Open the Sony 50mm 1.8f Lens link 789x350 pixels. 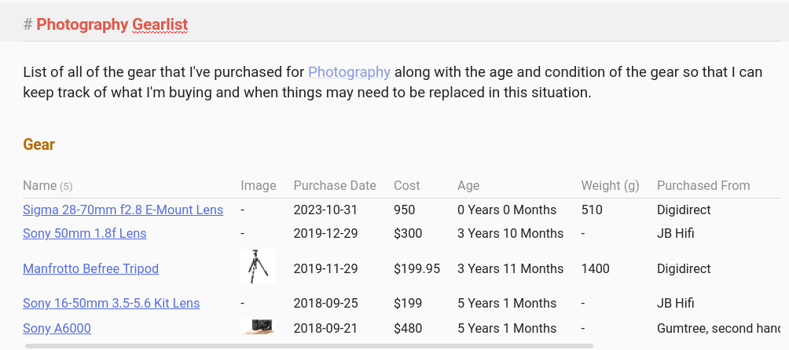click(x=85, y=234)
